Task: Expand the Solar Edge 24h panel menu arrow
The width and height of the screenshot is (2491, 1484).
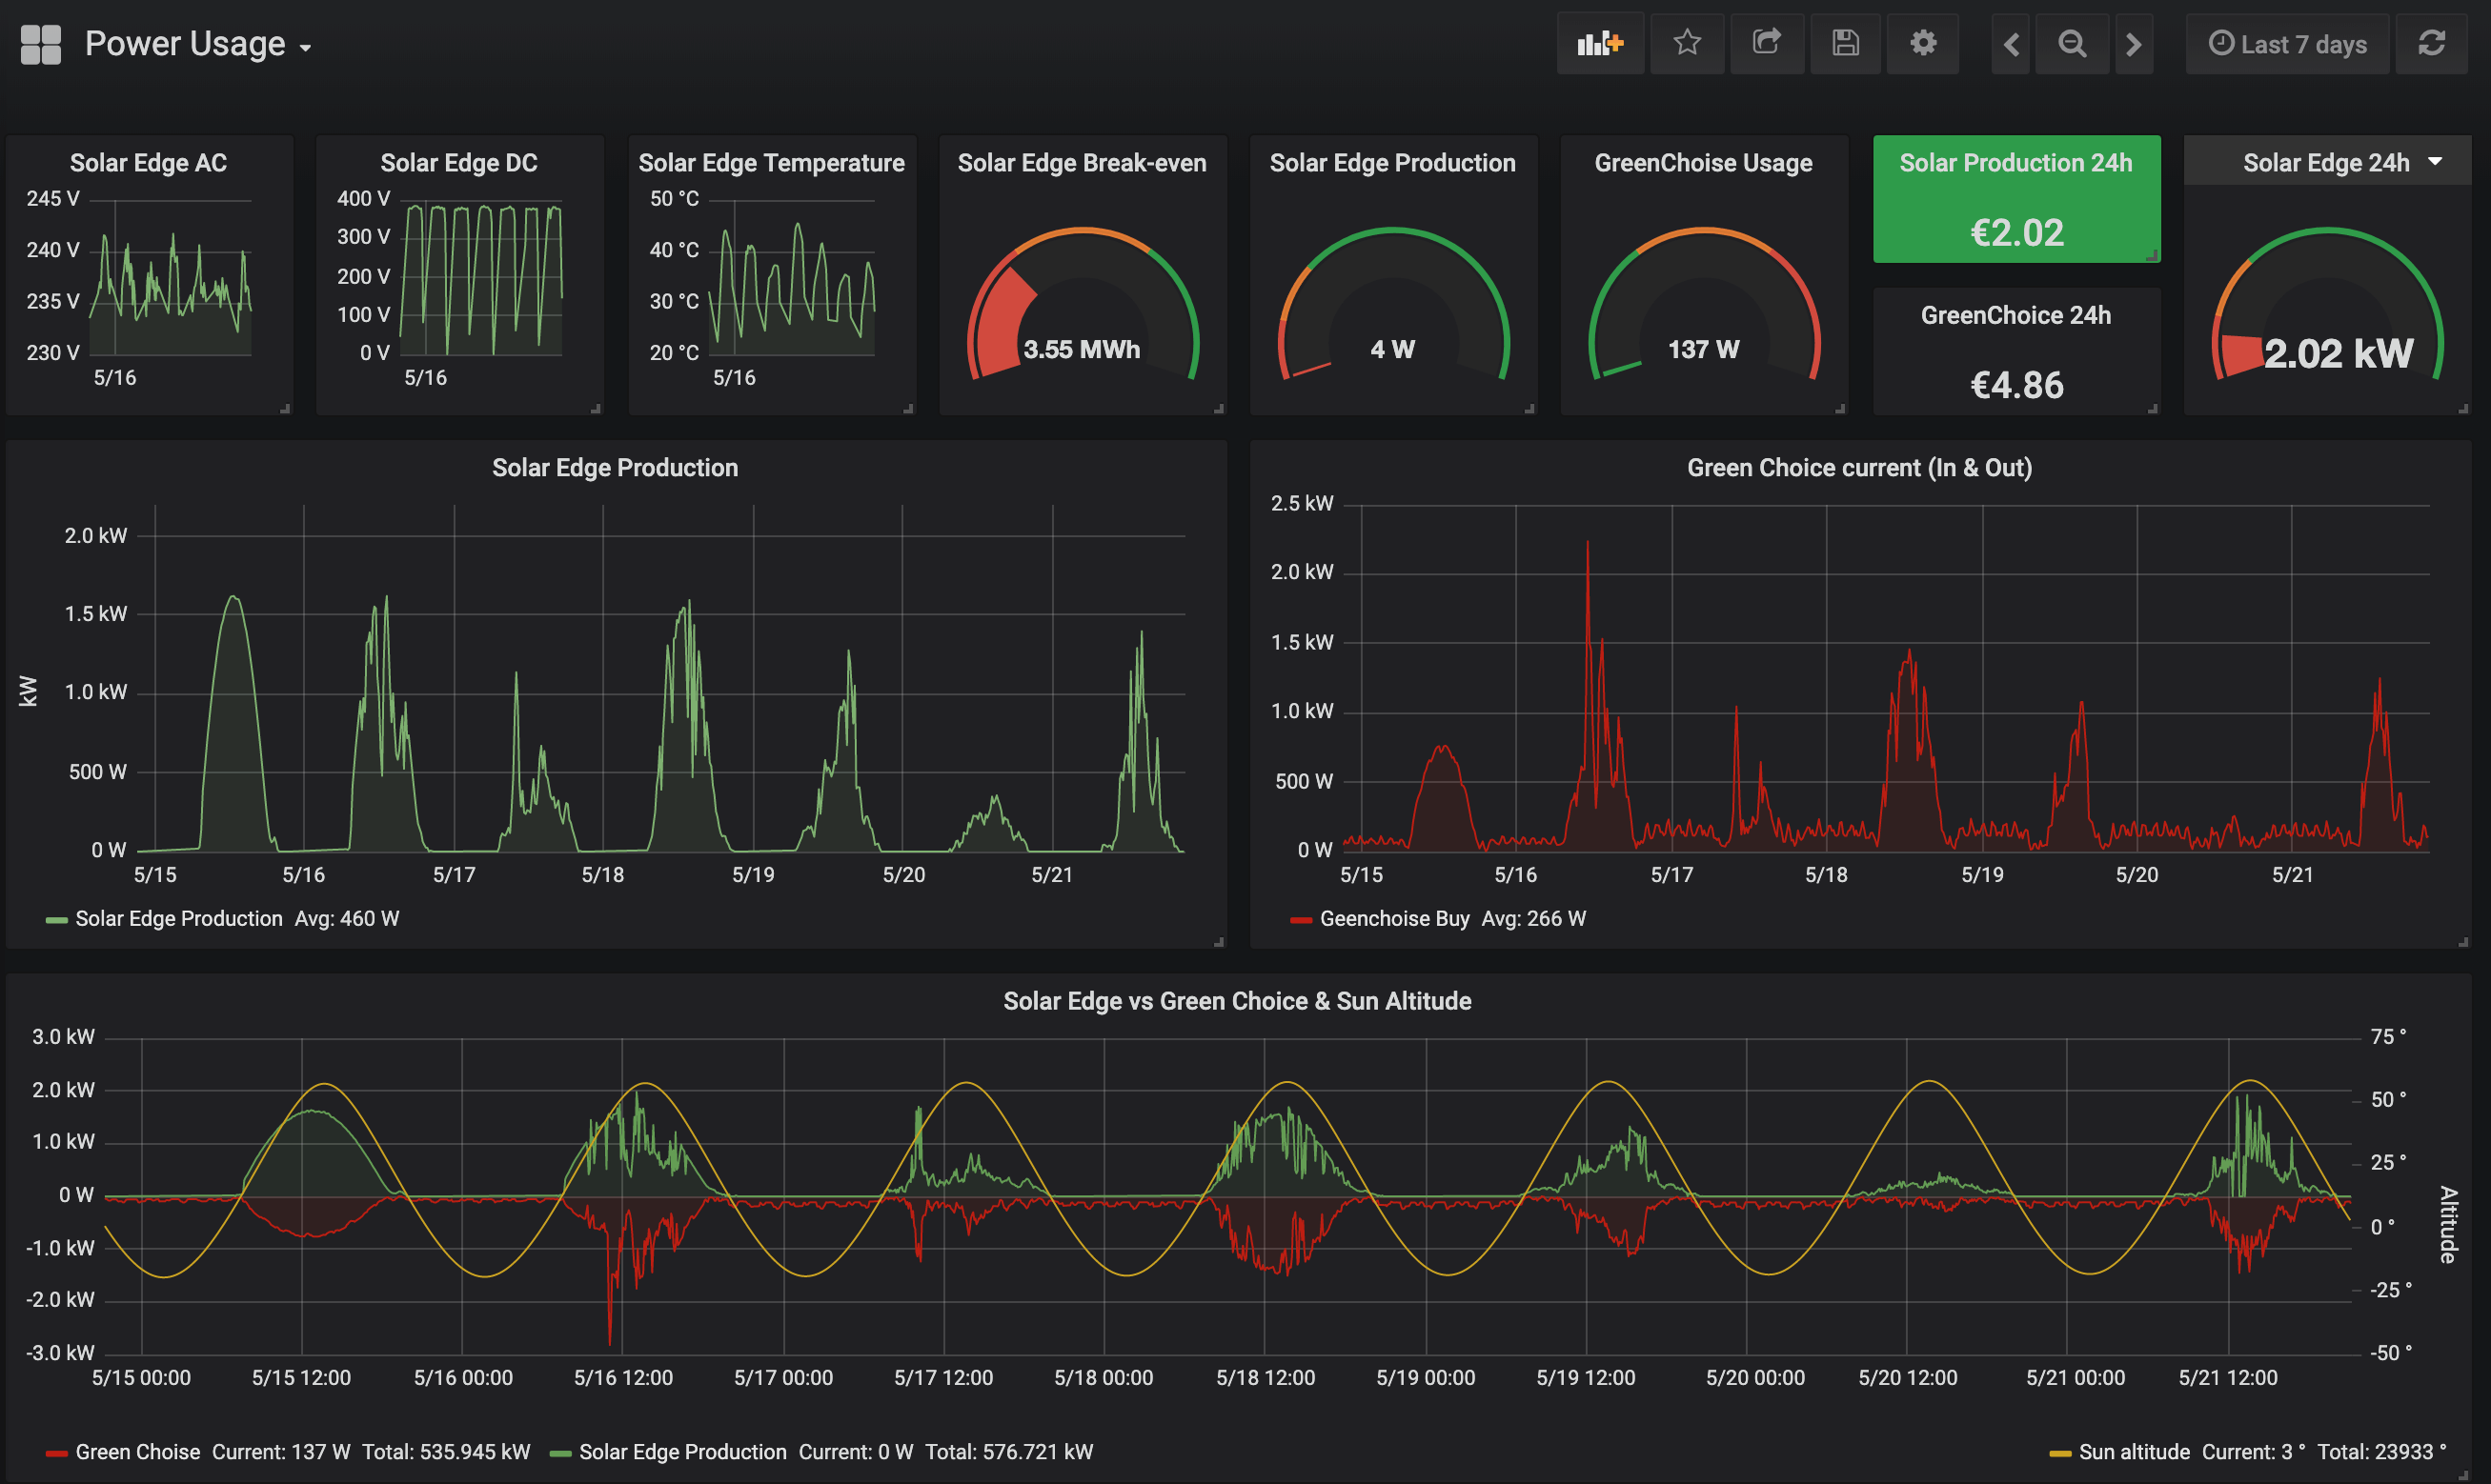Action: [x=2436, y=162]
